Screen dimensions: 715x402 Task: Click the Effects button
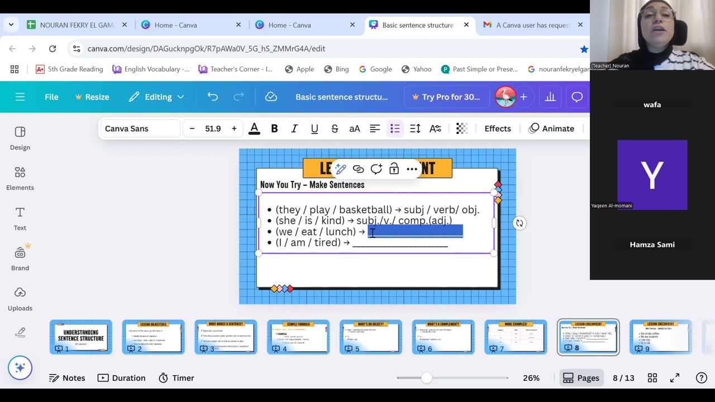[498, 128]
